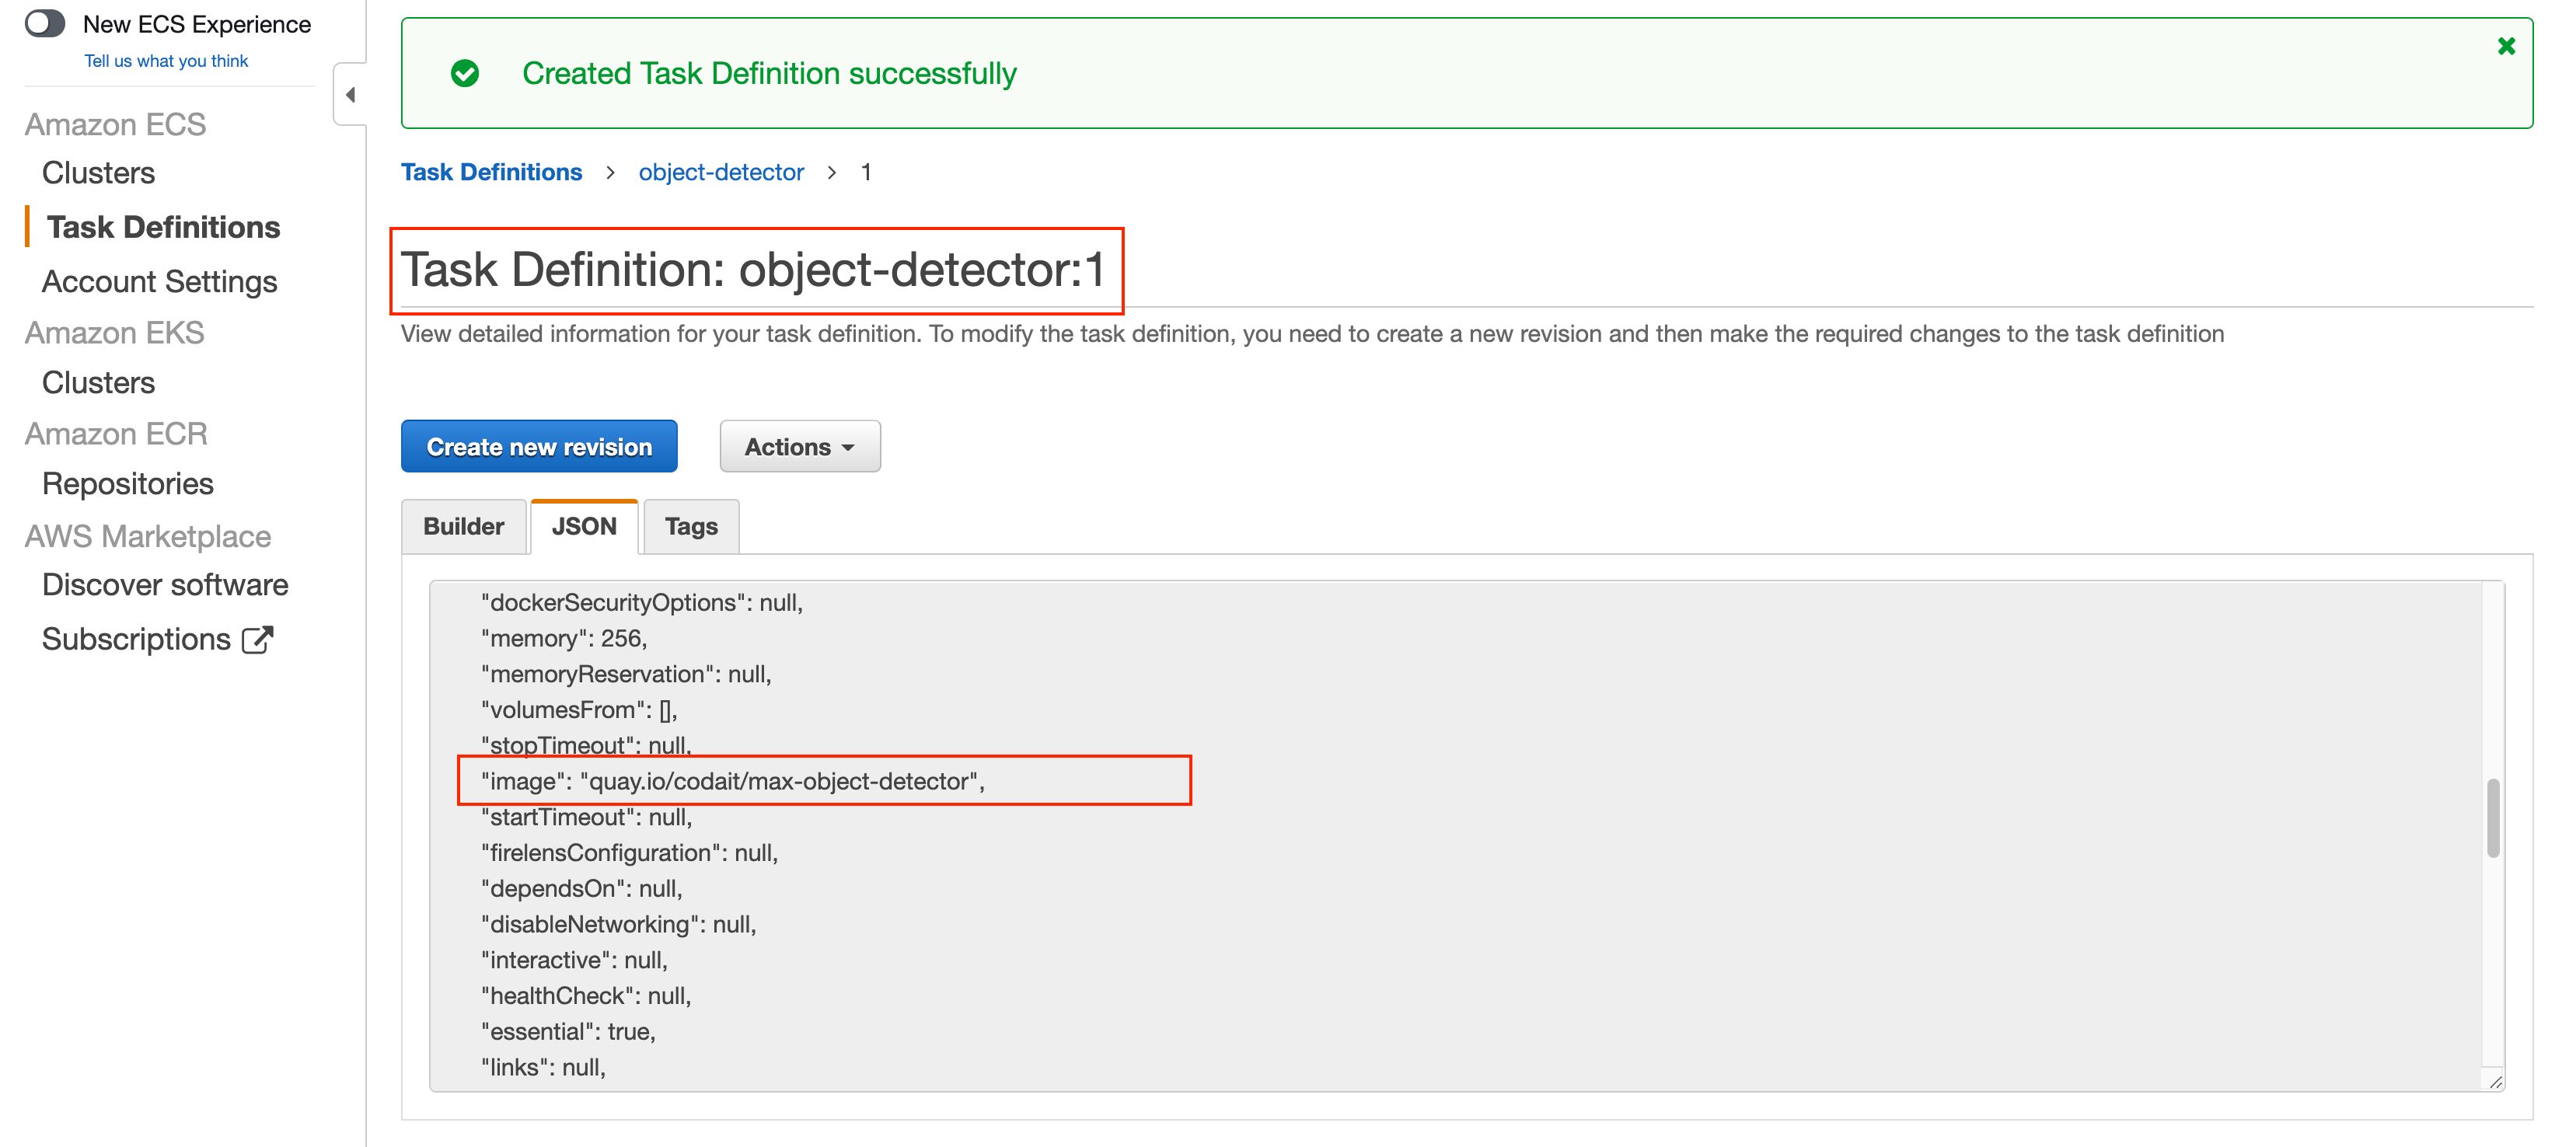The image size is (2576, 1147).
Task: Switch to the Builder tab
Action: pos(463,526)
